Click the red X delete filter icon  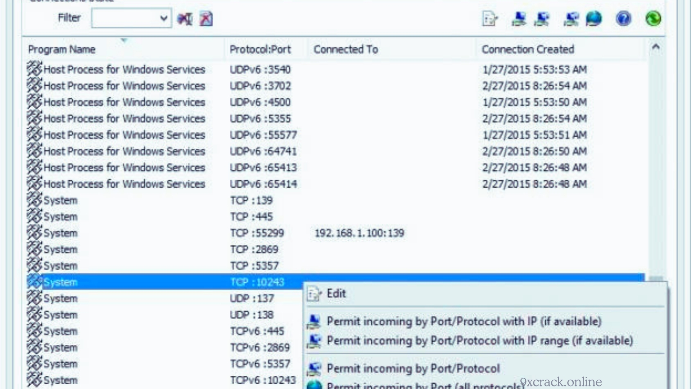pos(206,19)
